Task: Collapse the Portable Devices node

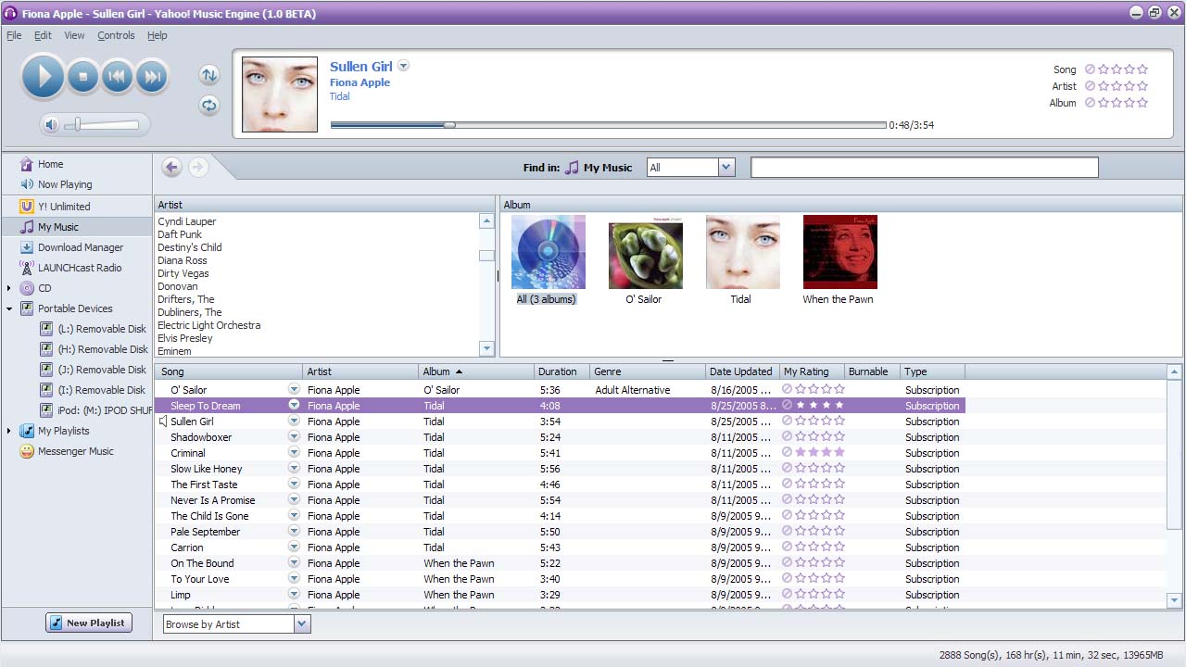Action: pyautogui.click(x=9, y=308)
